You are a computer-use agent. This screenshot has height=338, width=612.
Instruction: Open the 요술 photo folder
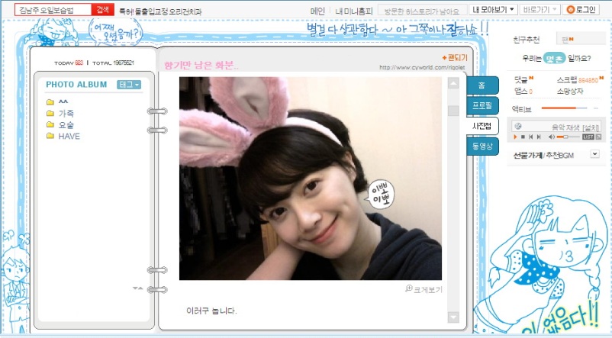coord(60,125)
